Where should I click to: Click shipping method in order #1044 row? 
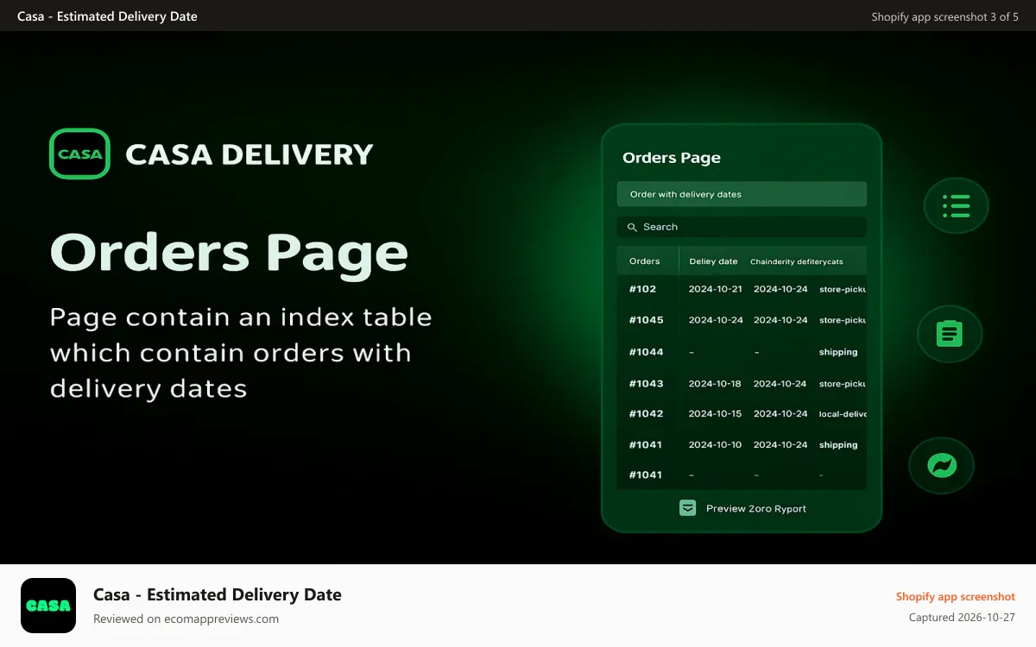[838, 352]
